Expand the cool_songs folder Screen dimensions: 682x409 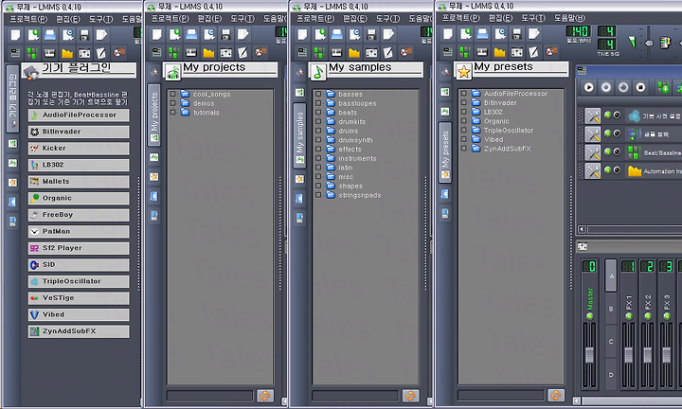tap(172, 94)
